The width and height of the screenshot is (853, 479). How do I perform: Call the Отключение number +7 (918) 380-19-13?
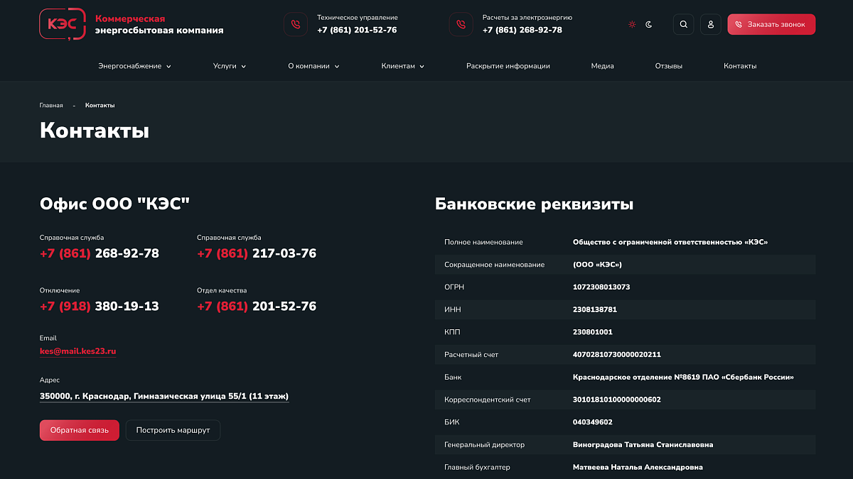point(100,307)
